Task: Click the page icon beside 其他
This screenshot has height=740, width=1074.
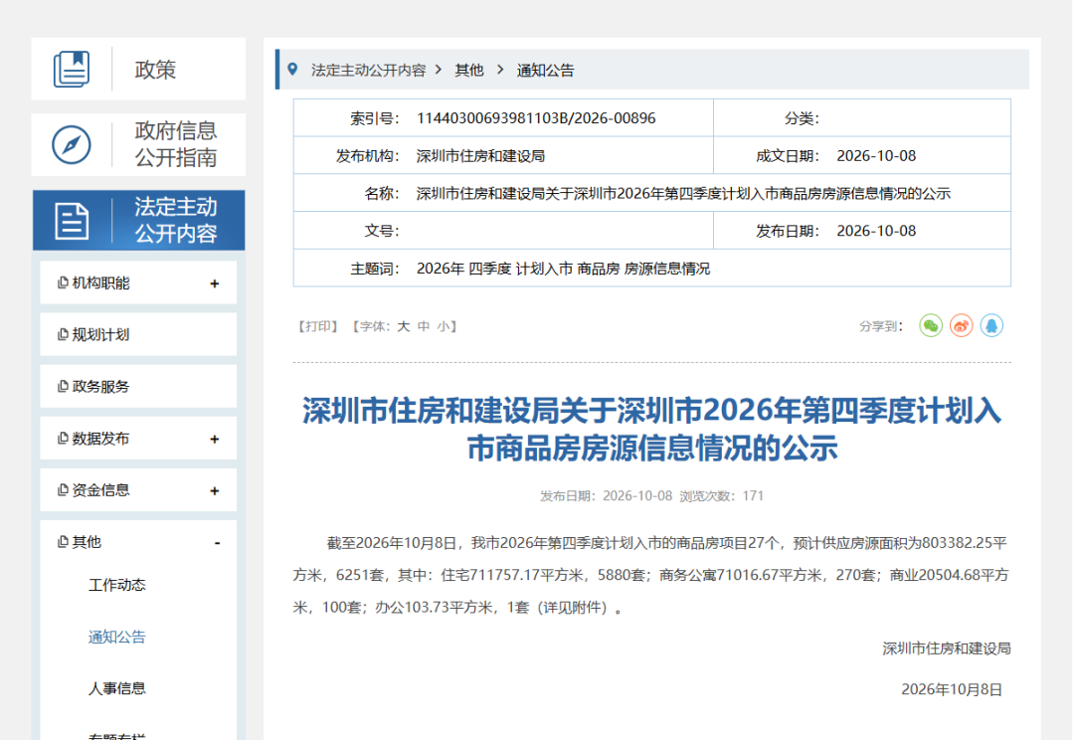Action: tap(63, 542)
